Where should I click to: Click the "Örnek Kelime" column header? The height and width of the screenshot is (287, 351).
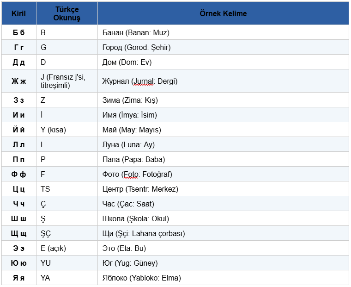point(223,13)
